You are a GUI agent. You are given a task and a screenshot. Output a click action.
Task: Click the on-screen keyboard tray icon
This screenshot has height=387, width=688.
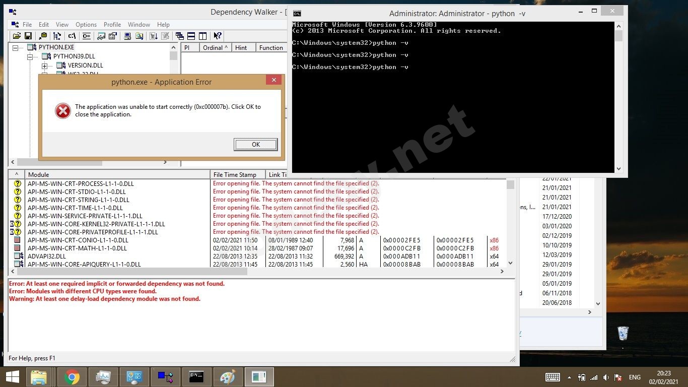tap(553, 377)
